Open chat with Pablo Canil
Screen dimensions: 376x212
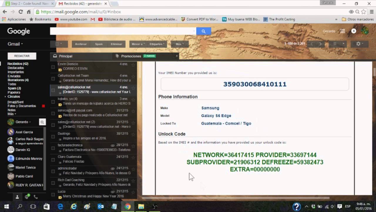(24, 176)
